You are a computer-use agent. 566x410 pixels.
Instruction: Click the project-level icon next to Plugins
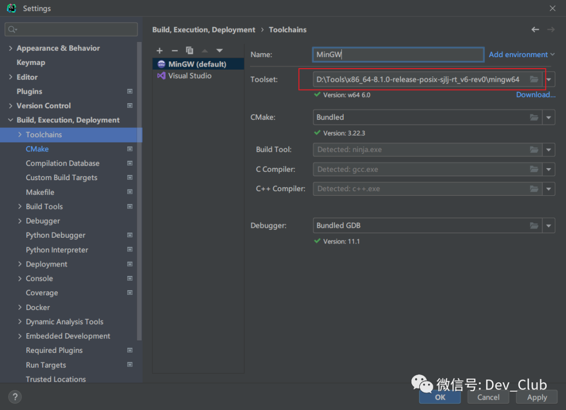pyautogui.click(x=130, y=92)
